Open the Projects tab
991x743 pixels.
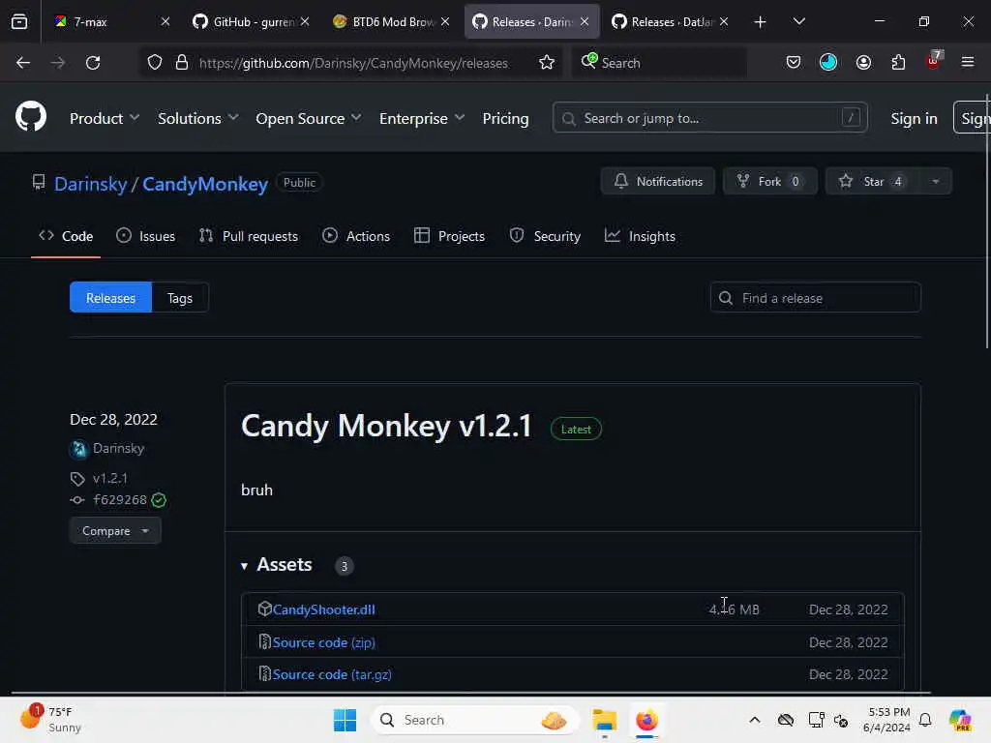coord(449,236)
